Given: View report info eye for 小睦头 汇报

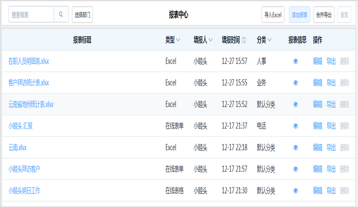Looking at the screenshot, I should pos(295,126).
